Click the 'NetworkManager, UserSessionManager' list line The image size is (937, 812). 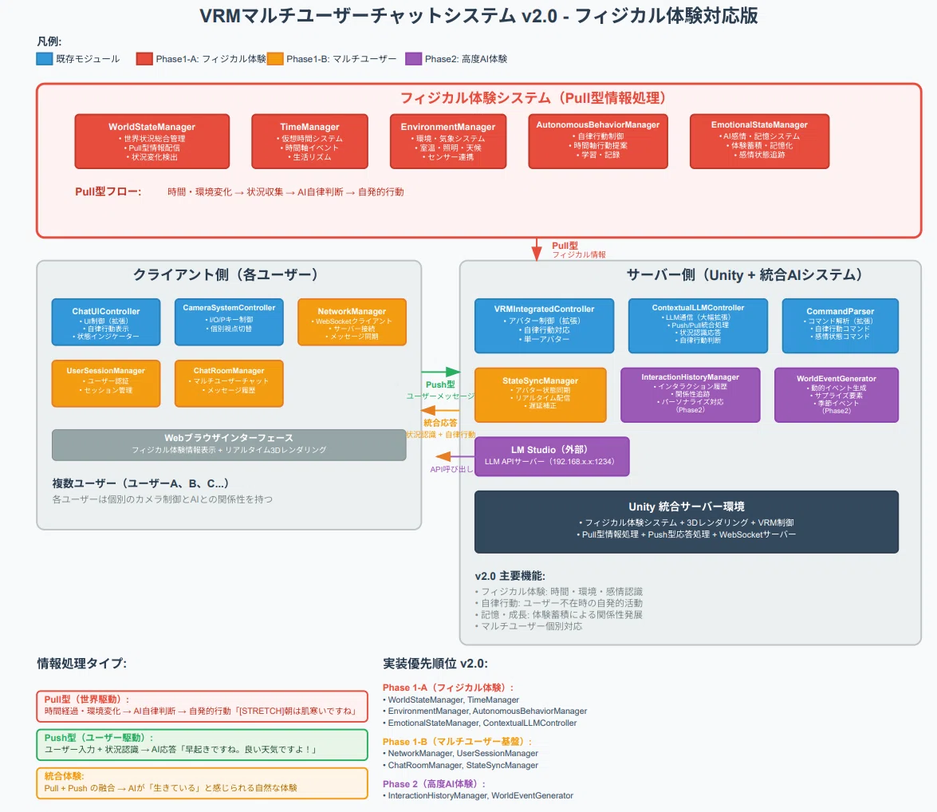461,754
